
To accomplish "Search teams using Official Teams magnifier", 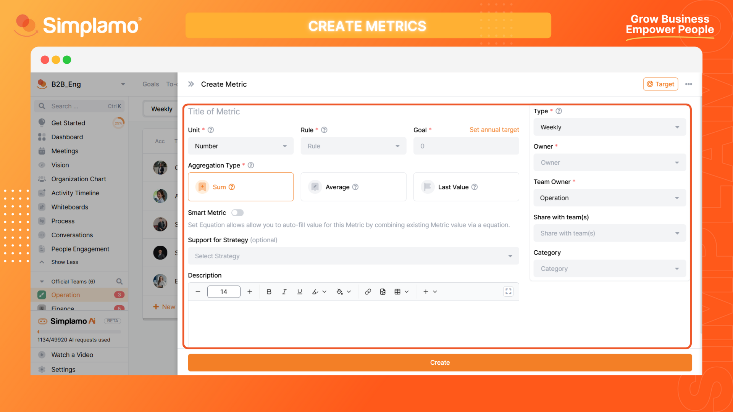I will point(119,282).
